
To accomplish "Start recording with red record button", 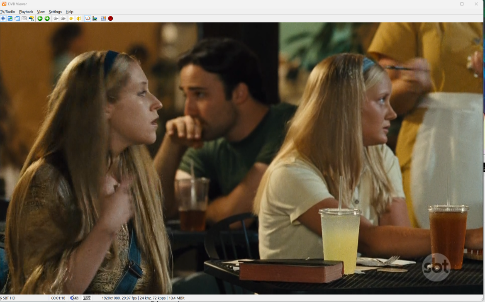I will (110, 19).
